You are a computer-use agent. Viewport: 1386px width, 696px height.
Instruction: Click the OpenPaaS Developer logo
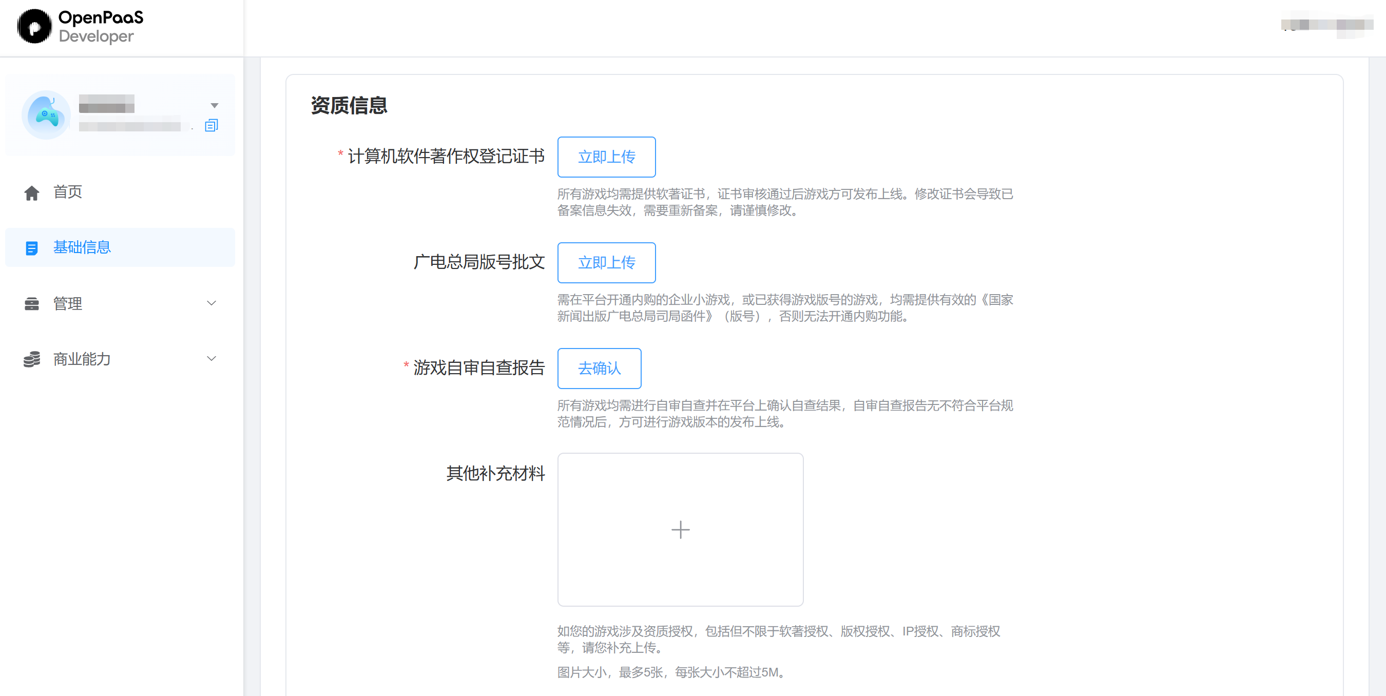(x=81, y=26)
